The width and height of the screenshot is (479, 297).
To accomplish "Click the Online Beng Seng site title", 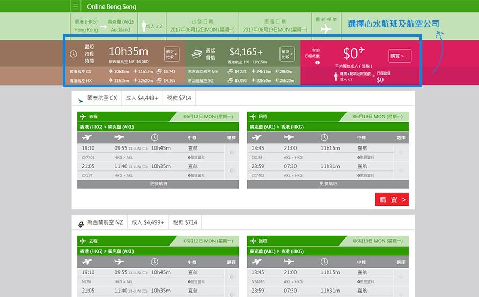I will [x=112, y=6].
